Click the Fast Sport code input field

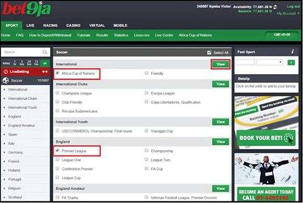[245, 62]
